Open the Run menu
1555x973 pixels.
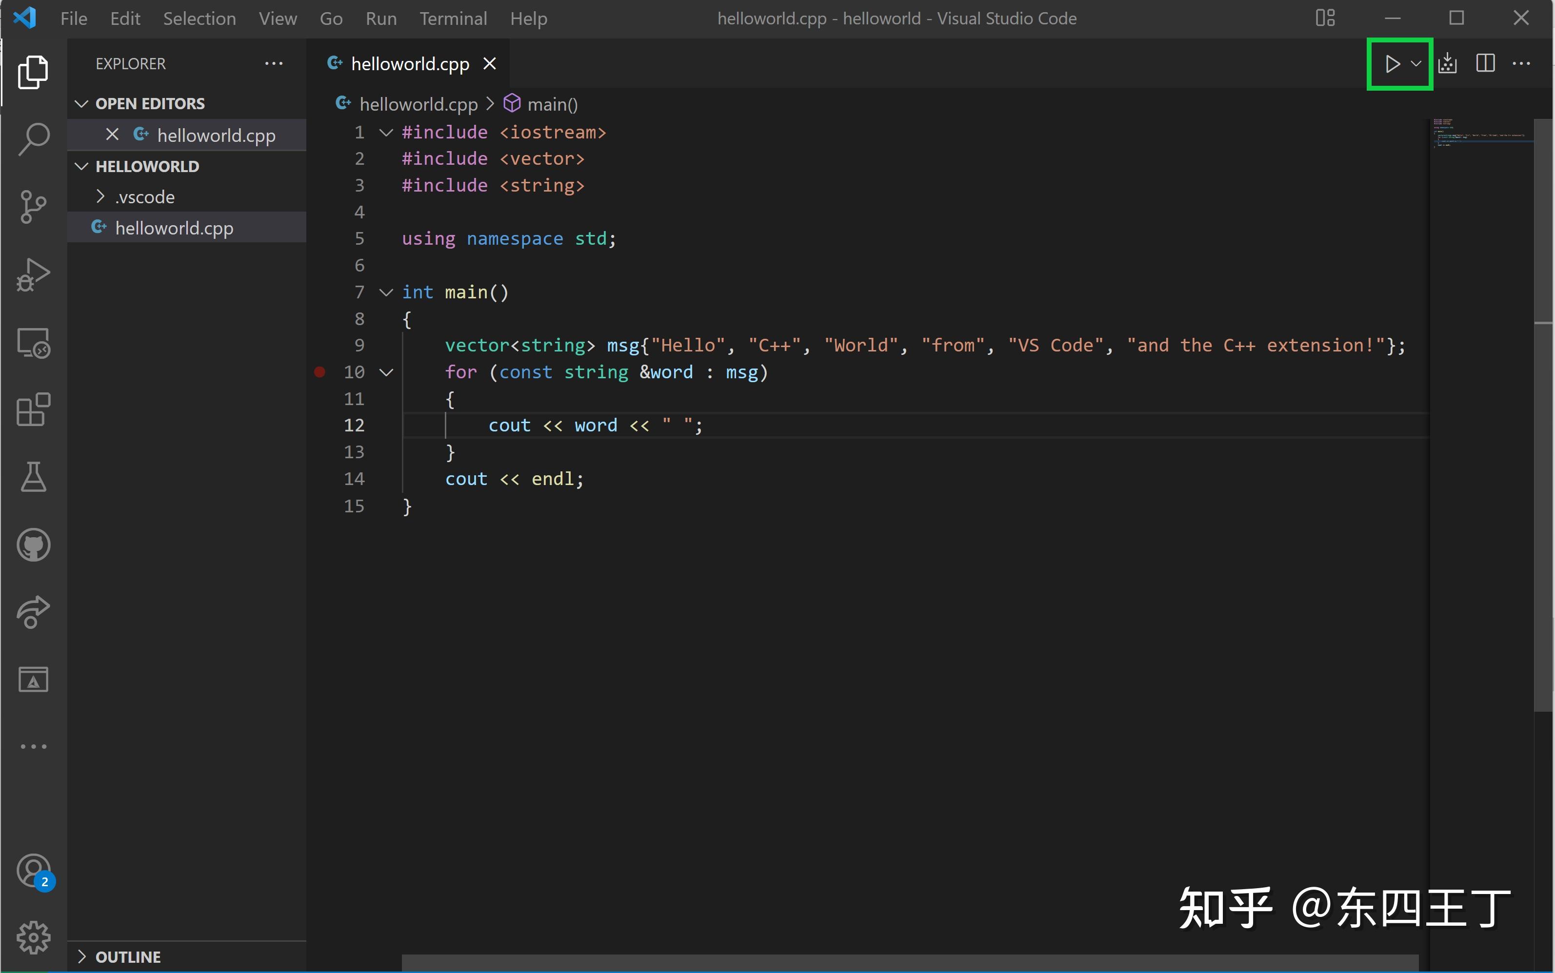tap(381, 19)
